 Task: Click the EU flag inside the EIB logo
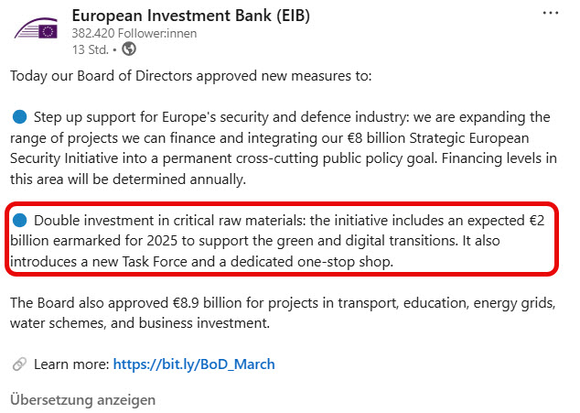tap(48, 31)
